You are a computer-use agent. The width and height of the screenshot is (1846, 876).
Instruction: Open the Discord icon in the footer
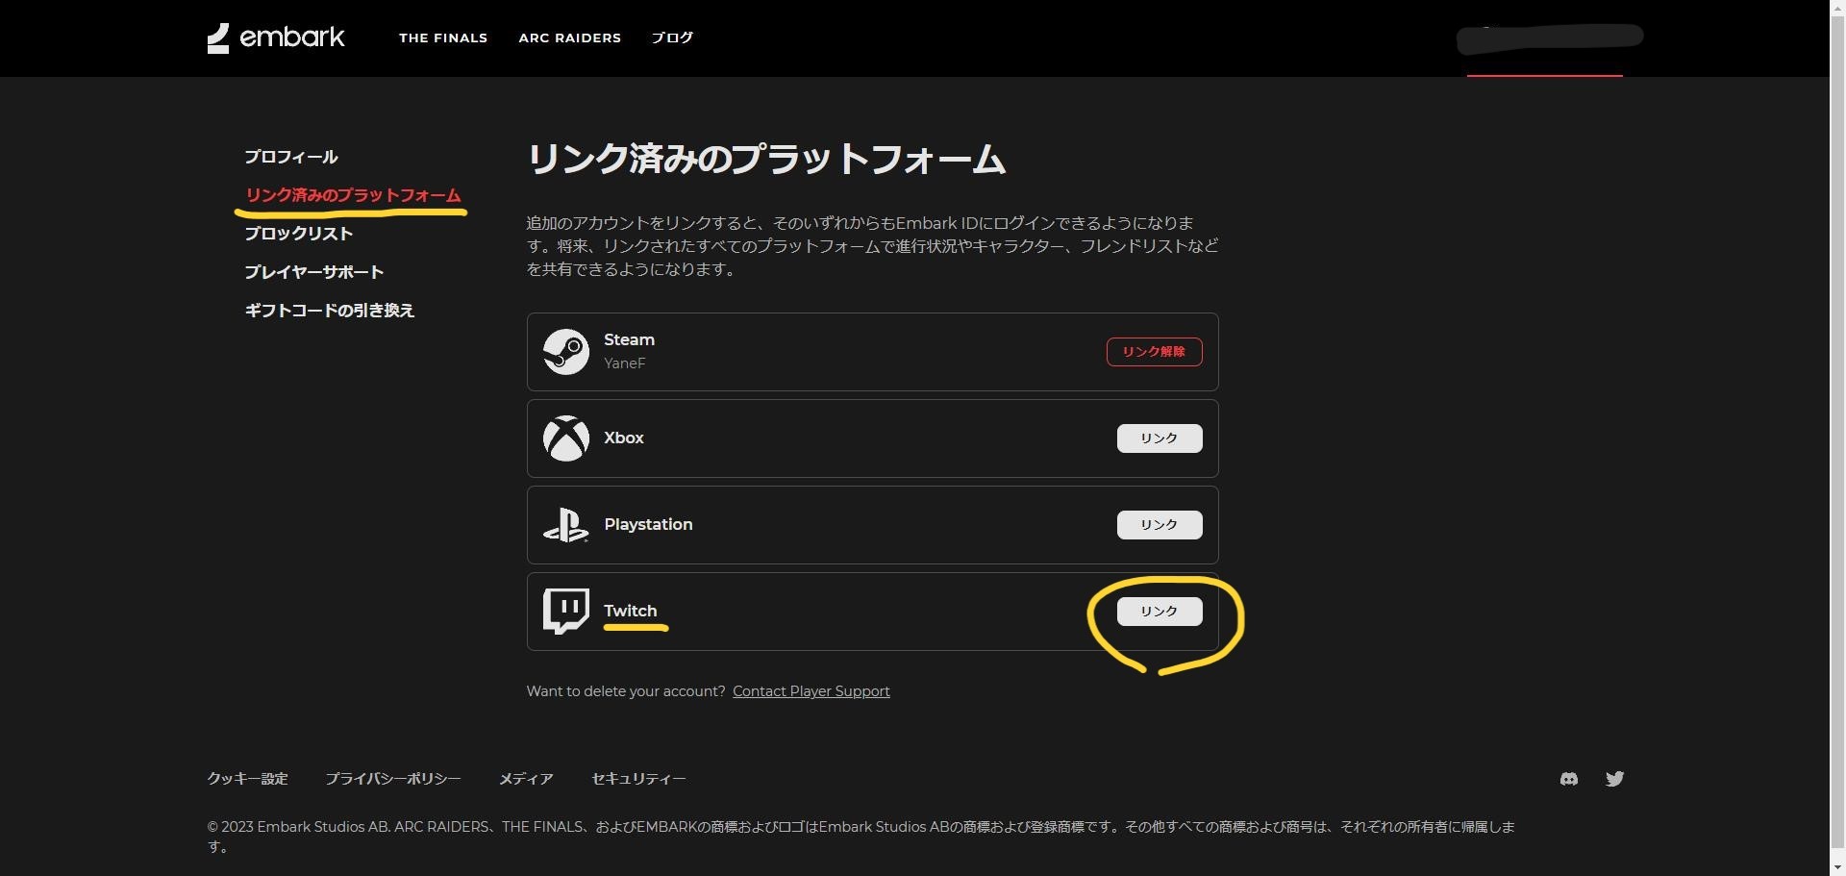[x=1569, y=779]
